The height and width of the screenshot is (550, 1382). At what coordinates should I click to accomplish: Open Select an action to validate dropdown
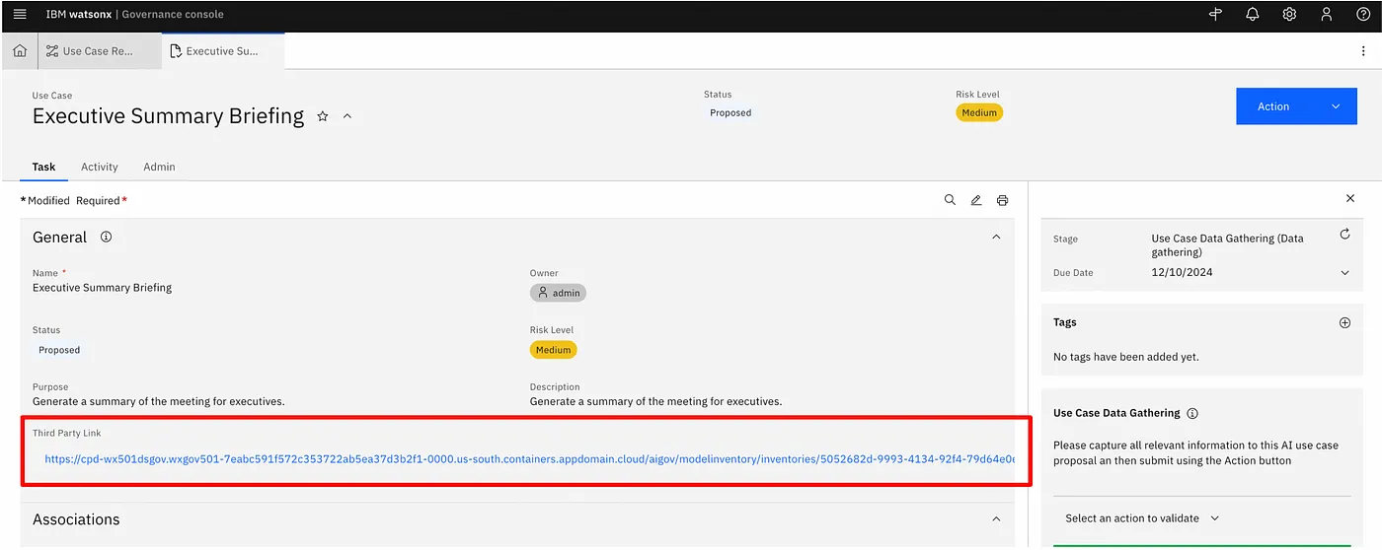pos(1141,518)
